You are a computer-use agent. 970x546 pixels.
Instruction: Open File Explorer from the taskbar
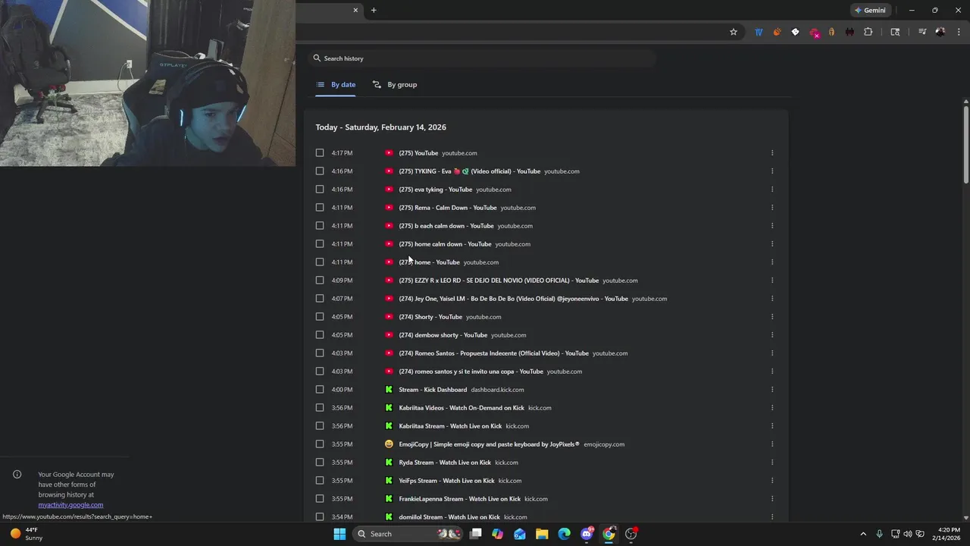(542, 534)
